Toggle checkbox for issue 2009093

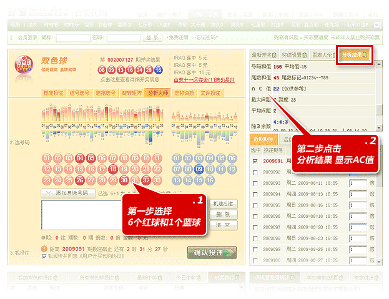255,184
